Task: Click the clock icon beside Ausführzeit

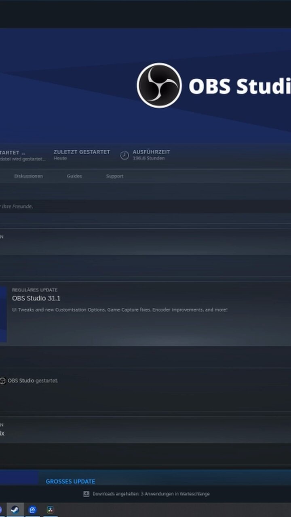Action: coord(124,155)
